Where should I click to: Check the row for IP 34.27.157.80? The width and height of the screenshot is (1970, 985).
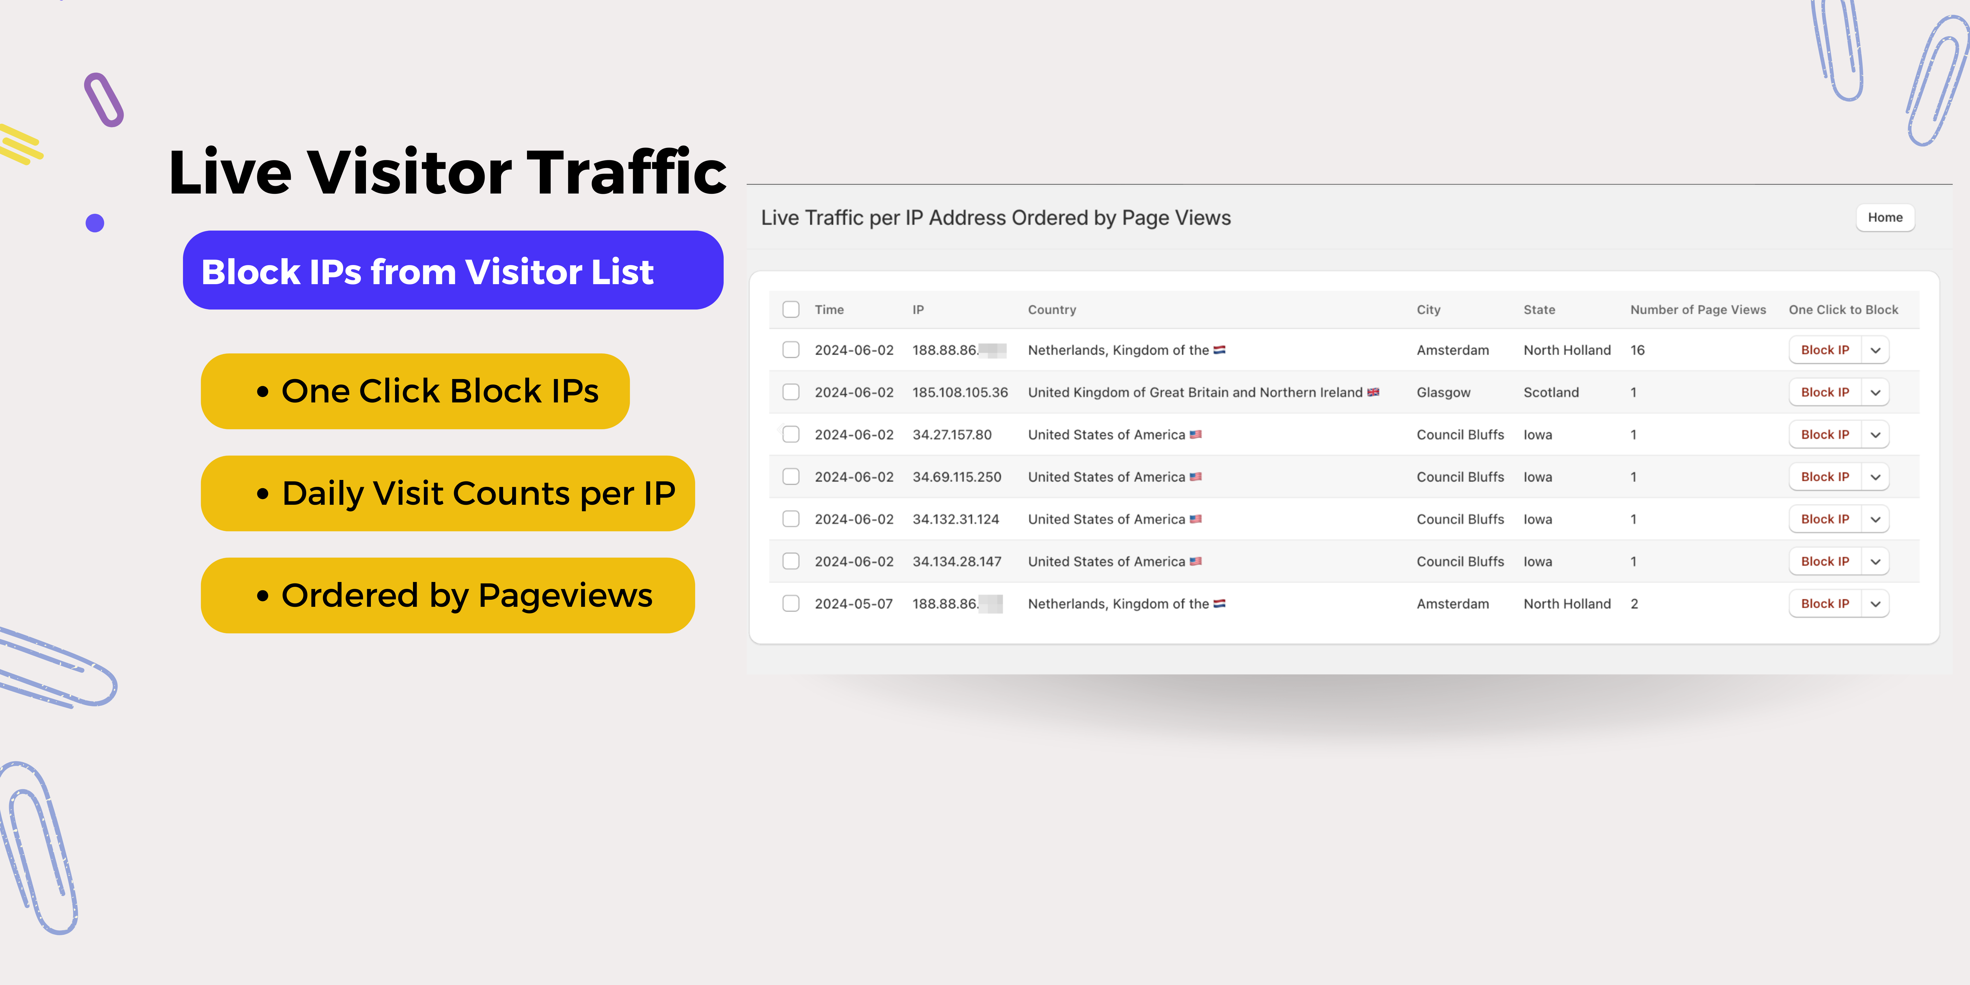pos(791,434)
